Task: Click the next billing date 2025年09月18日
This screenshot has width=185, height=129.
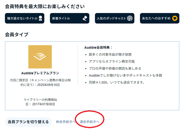Action: [48, 85]
